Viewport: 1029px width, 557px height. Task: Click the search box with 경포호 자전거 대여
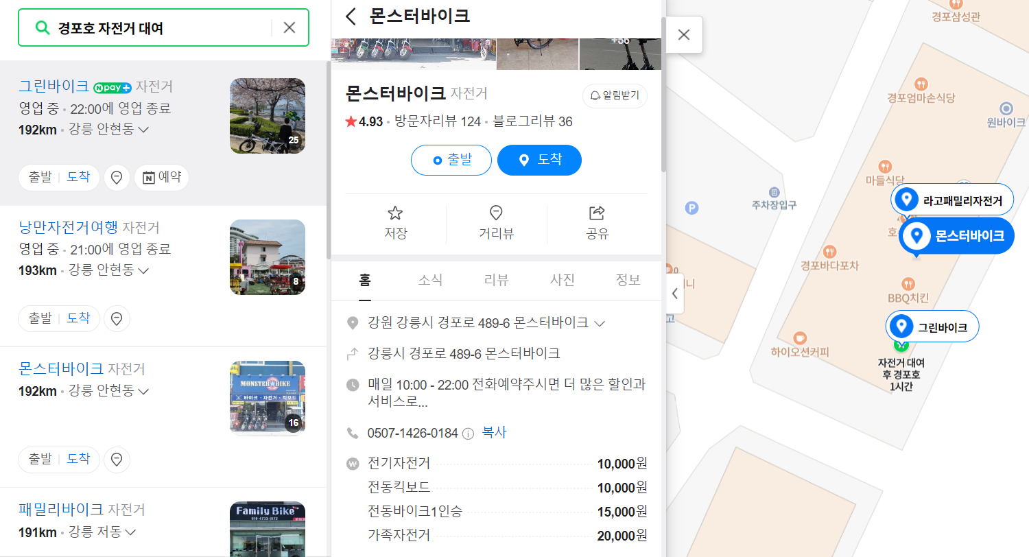[x=163, y=27]
